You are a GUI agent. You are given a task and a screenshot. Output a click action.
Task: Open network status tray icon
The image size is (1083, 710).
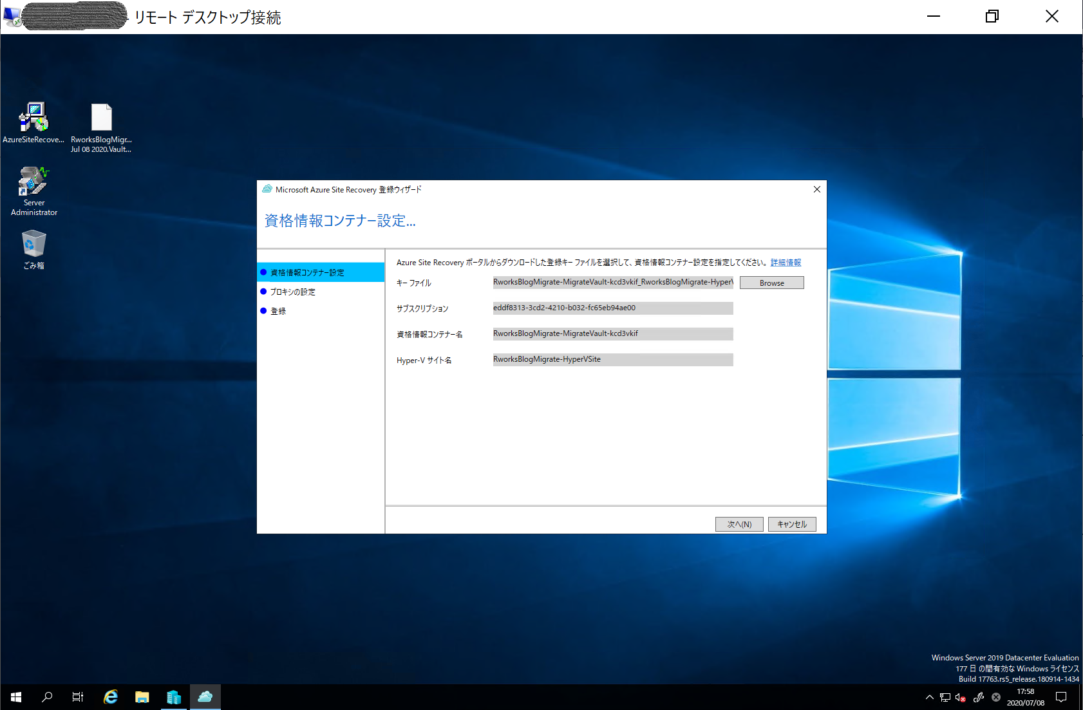click(x=945, y=697)
